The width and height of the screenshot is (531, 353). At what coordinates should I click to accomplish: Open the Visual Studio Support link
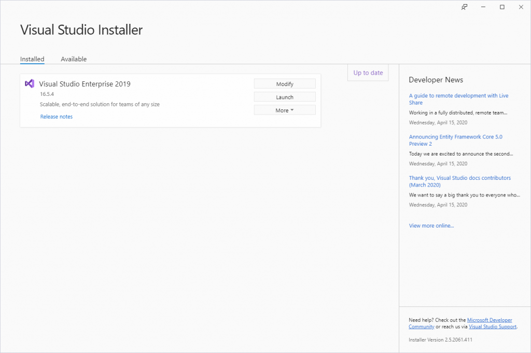[x=493, y=327]
